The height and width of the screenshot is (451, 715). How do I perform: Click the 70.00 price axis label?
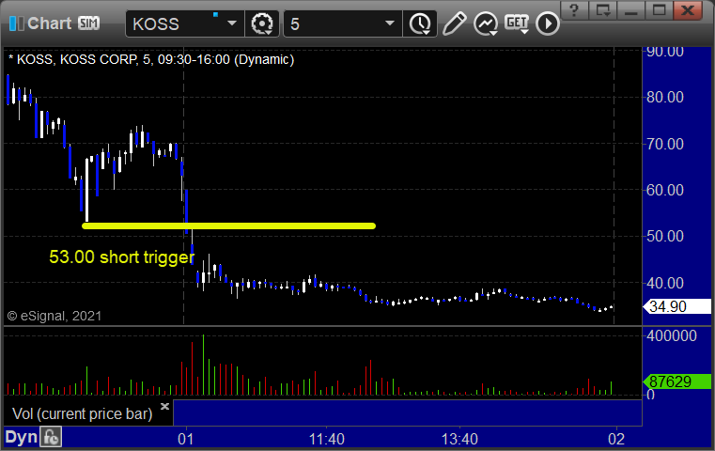pos(665,144)
